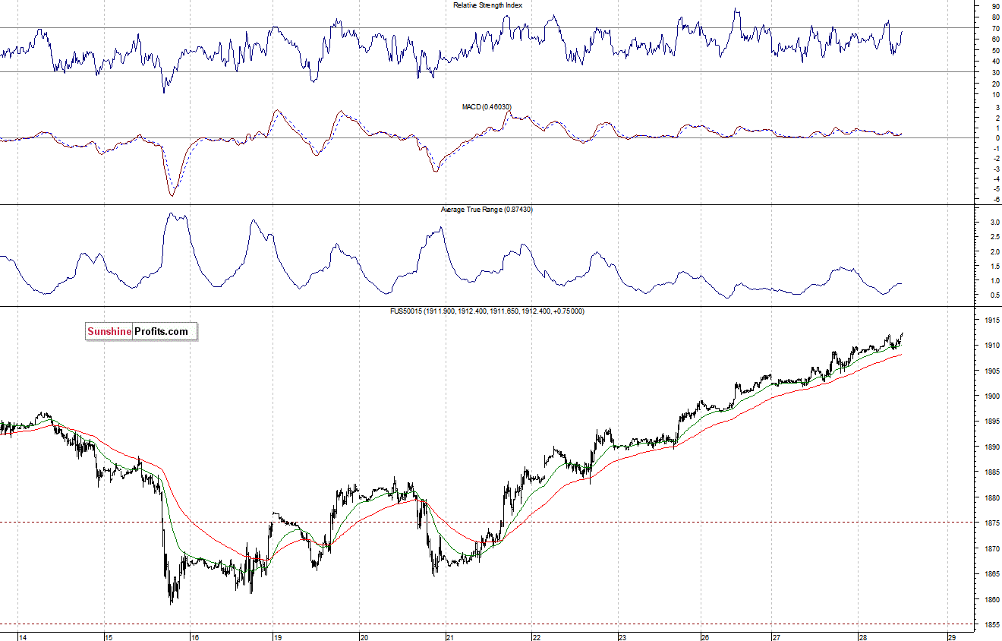Click price axis value 1915
The image size is (1002, 641).
coord(992,320)
